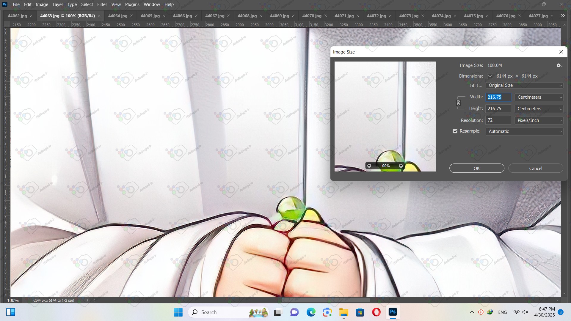Image resolution: width=571 pixels, height=321 pixels.
Task: Open the Select menu
Action: [87, 4]
